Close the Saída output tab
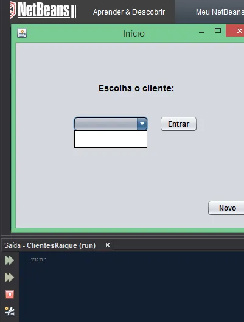 click(108, 245)
